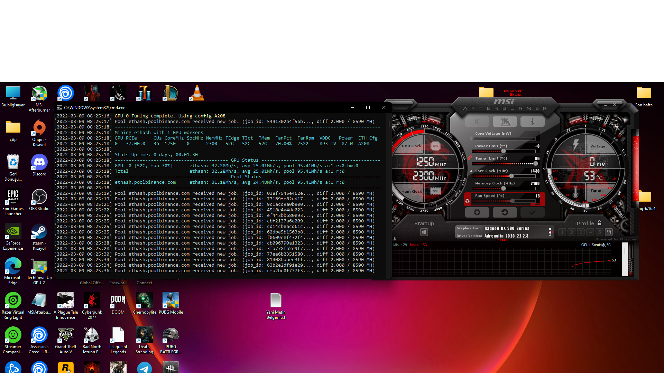664x373 pixels.
Task: Click the OC Scanner jet icon
Action: pyautogui.click(x=505, y=122)
